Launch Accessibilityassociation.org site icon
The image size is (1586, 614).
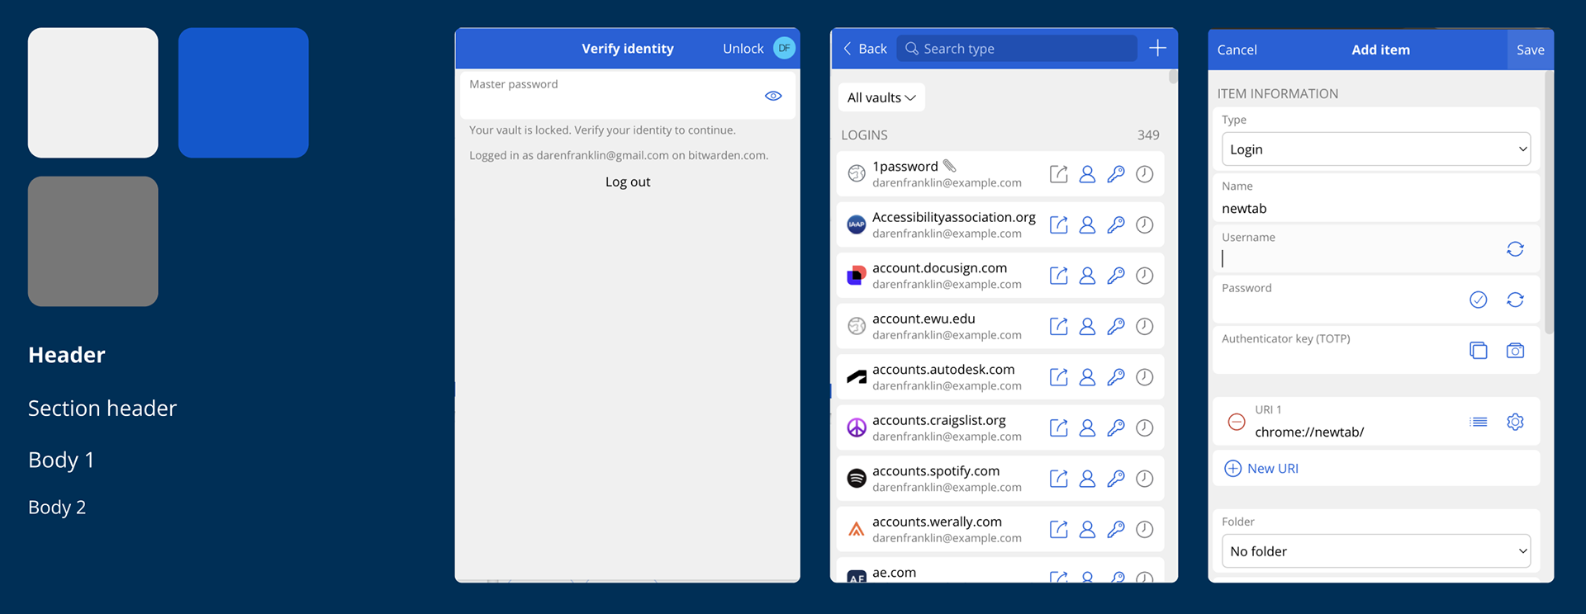(x=1058, y=224)
